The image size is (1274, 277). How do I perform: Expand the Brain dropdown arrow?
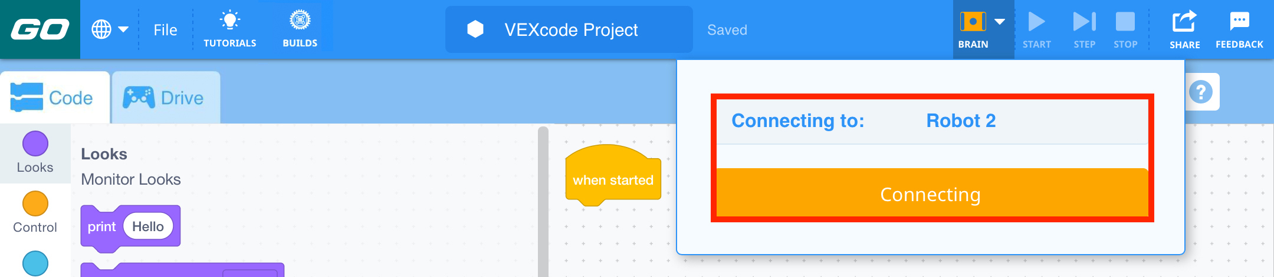1000,22
